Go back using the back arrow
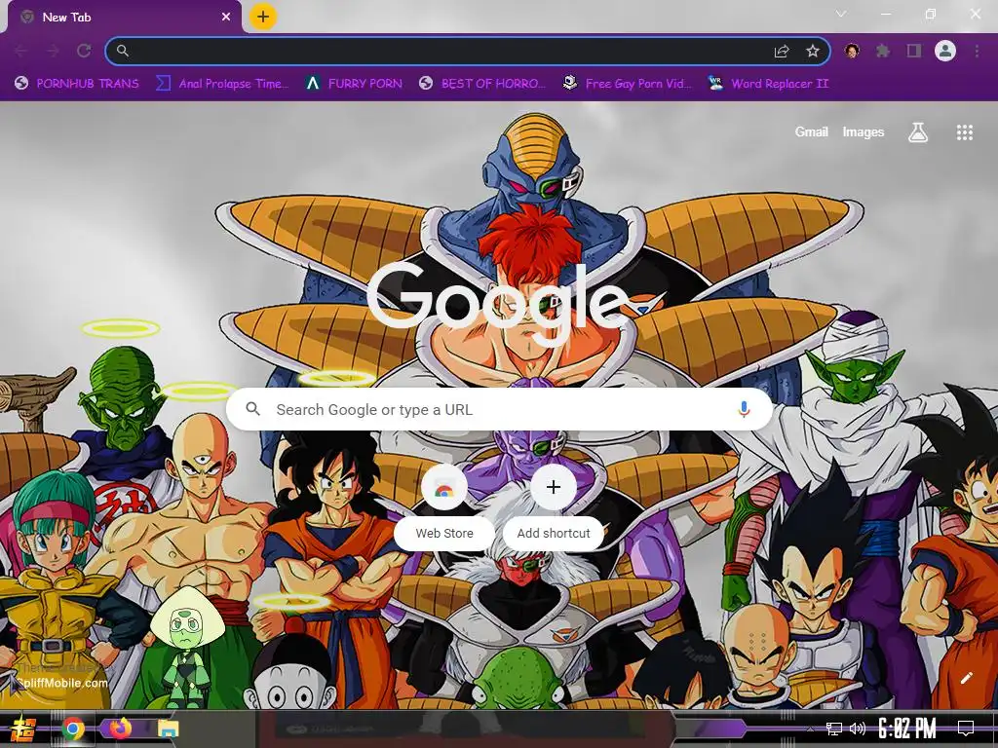Image resolution: width=998 pixels, height=748 pixels. tap(21, 51)
